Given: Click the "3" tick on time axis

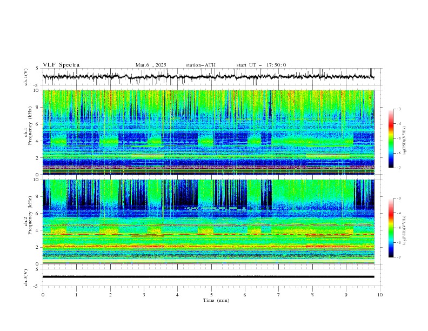Looking at the screenshot, I should coord(144,295).
